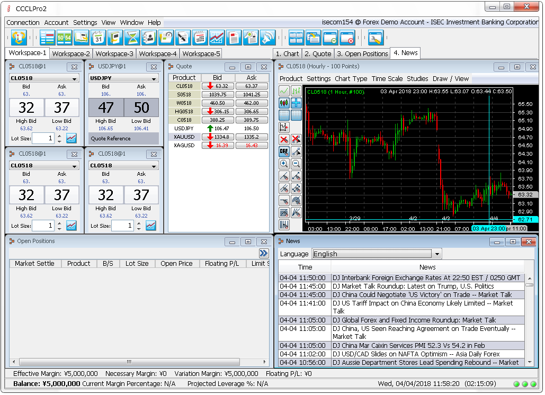Screen dimensions: 545x395
Task: Click the News list vertical scrollbar thumb
Action: coord(529,285)
